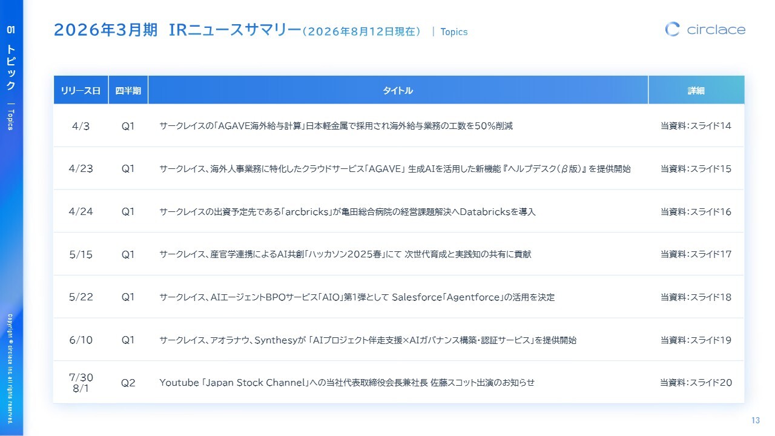Image resolution: width=775 pixels, height=436 pixels.
Task: Click Q1 in the 4/3 row
Action: pyautogui.click(x=128, y=126)
